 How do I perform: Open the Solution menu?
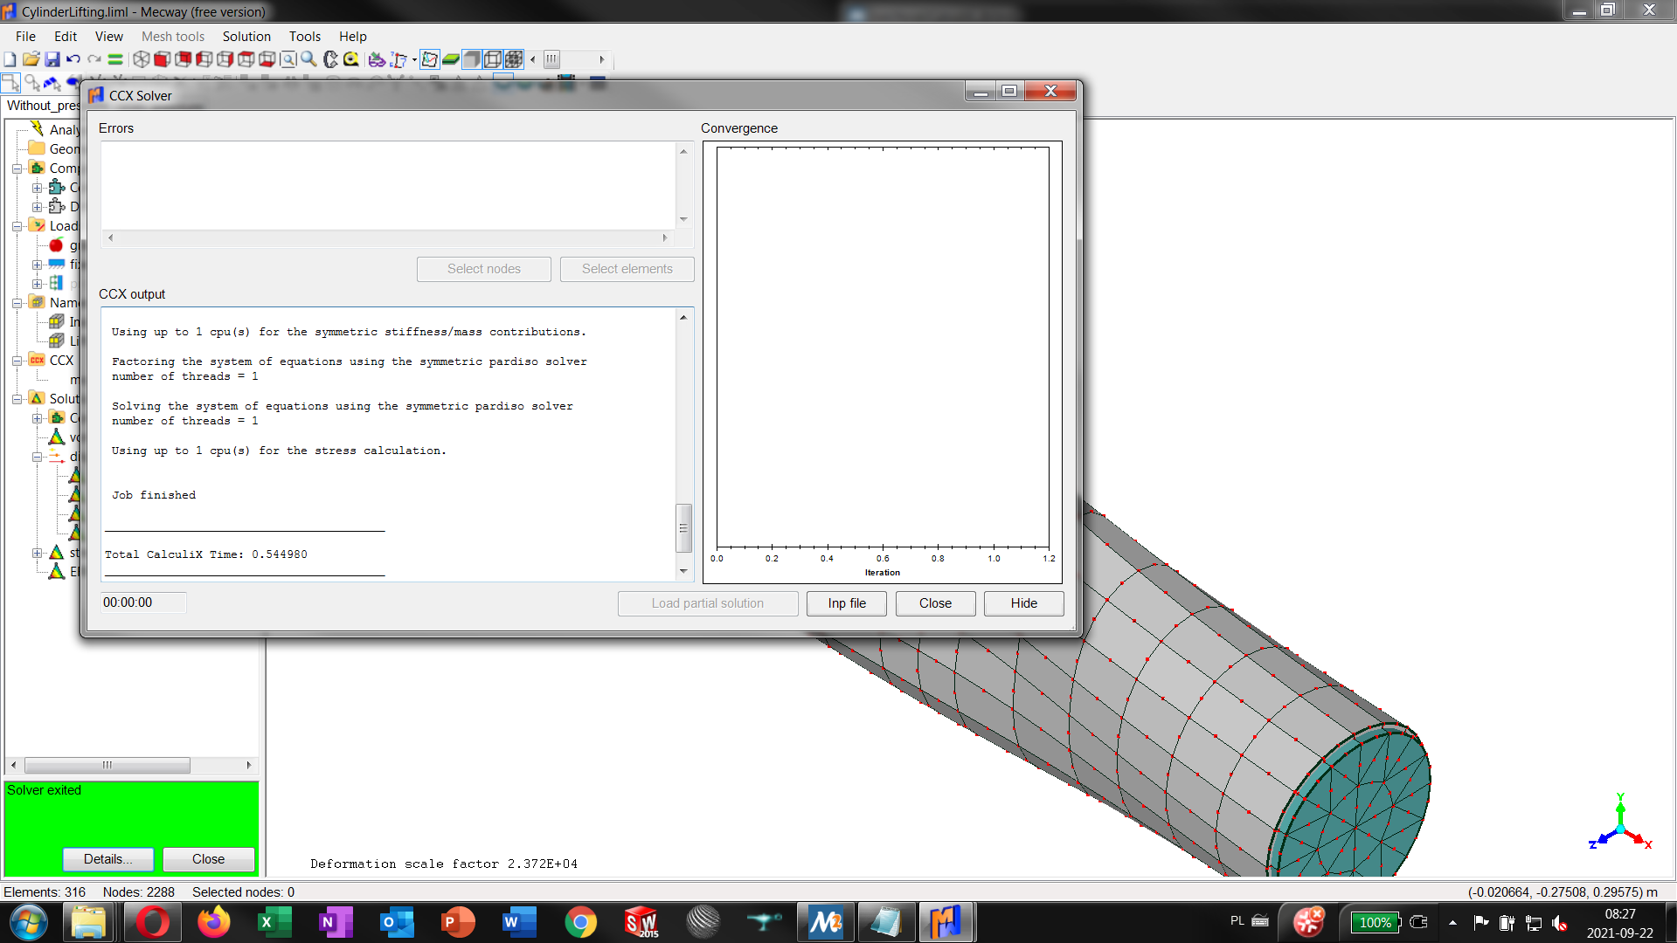246,36
